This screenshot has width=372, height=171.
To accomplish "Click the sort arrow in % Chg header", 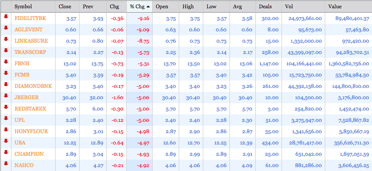I will click(x=148, y=7).
